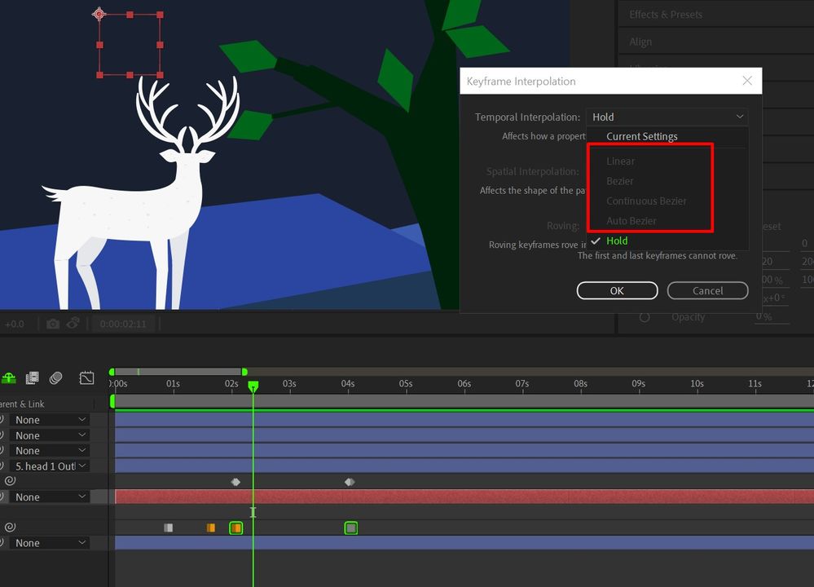814x587 pixels.
Task: Choose Linear in the interpolation list
Action: click(x=620, y=161)
